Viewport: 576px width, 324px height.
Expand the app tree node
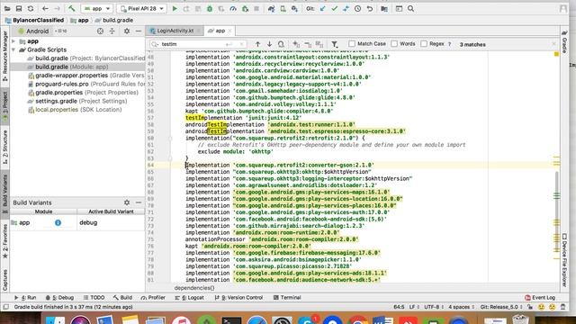point(13,41)
